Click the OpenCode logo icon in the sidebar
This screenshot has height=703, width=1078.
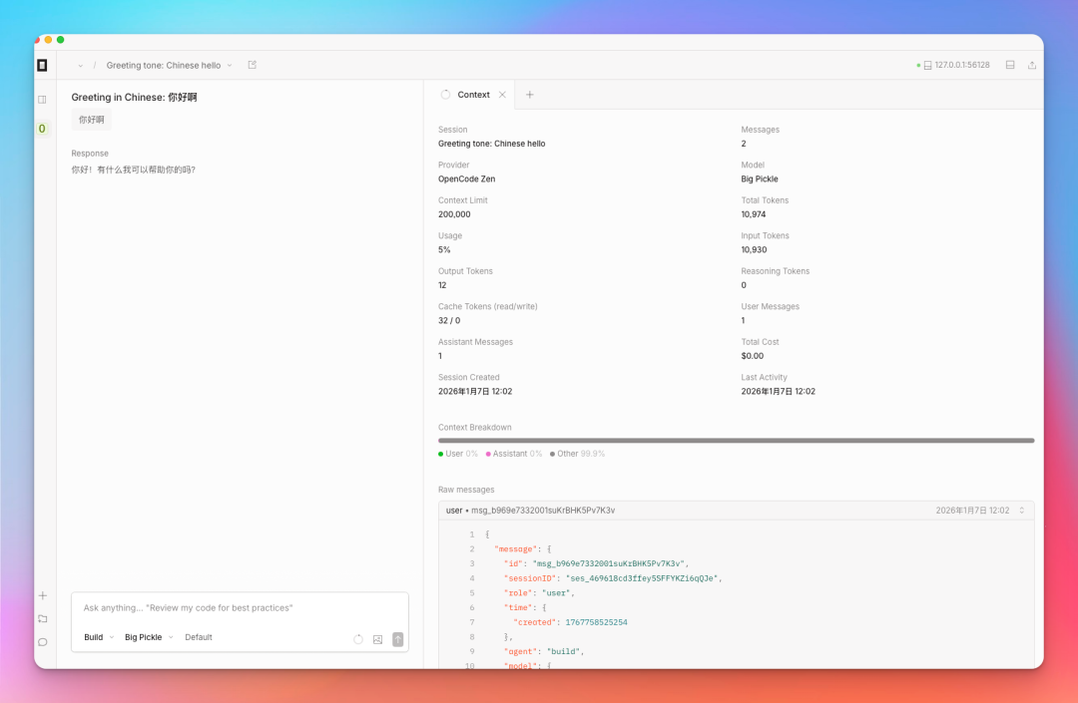(42, 65)
